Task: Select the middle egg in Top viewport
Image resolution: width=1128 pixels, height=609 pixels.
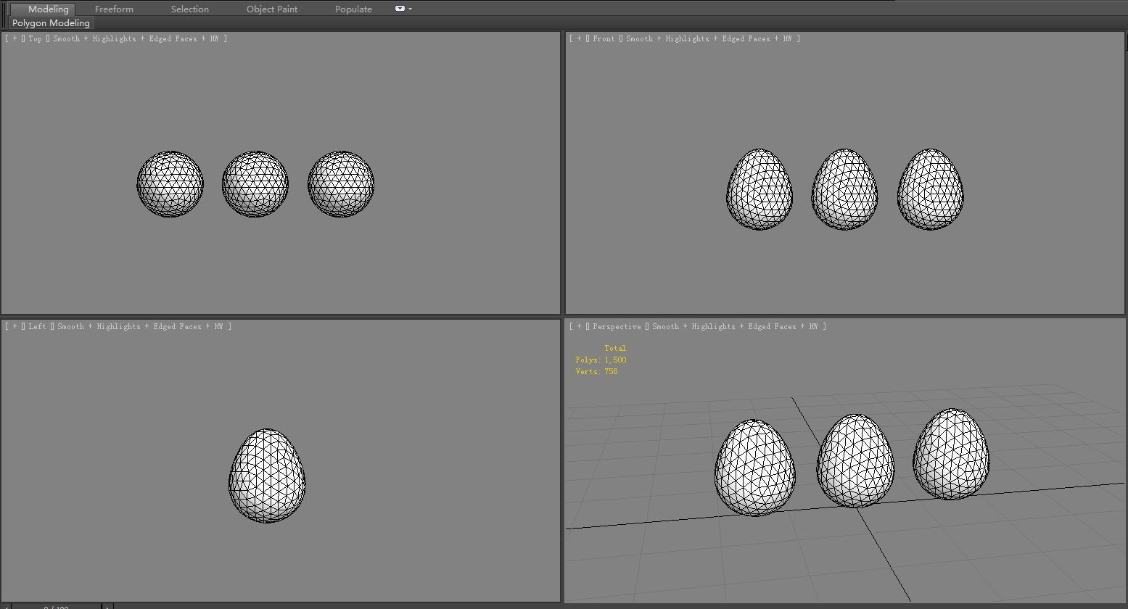Action: (255, 184)
